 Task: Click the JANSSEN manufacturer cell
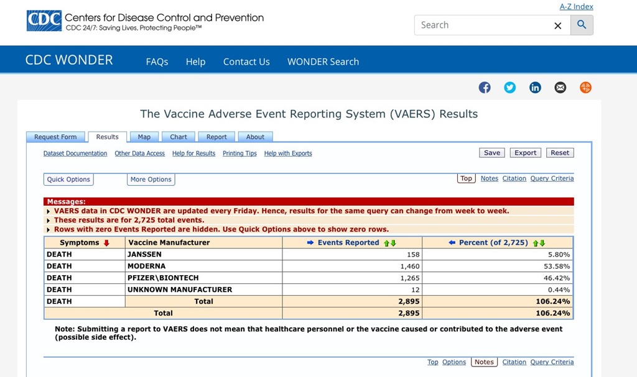(x=203, y=255)
